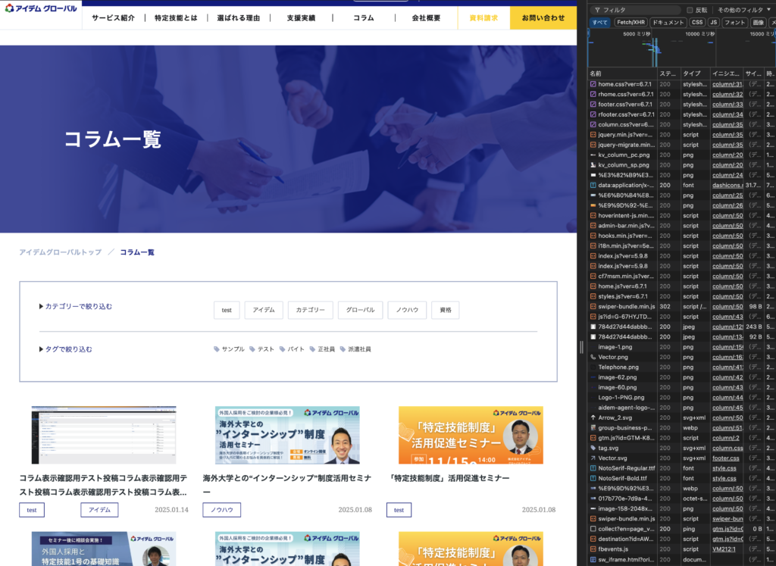Filter columns by the 資格 category button
The width and height of the screenshot is (776, 566).
pos(446,310)
